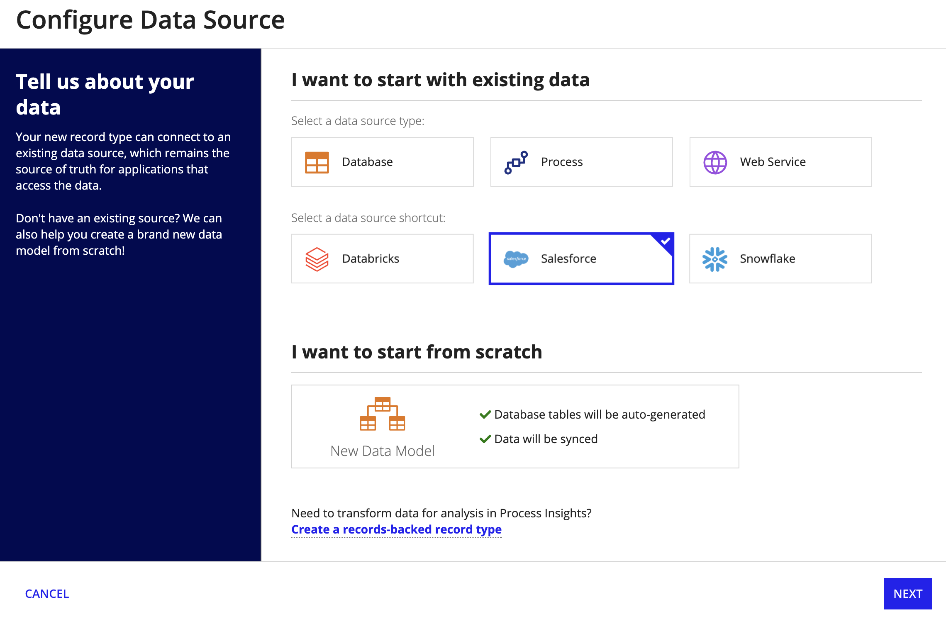Image resolution: width=946 pixels, height=619 pixels.
Task: Click the New Data Model tables icon
Action: tap(382, 414)
